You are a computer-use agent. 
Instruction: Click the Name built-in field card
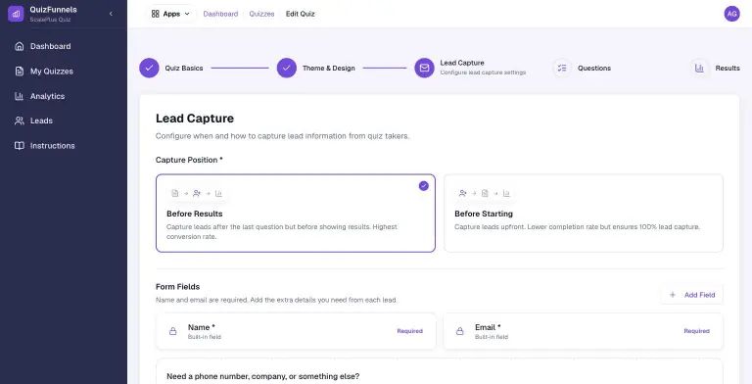[x=296, y=331]
